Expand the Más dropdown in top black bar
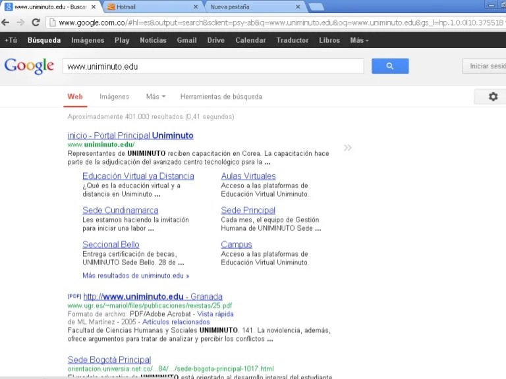 click(x=359, y=40)
